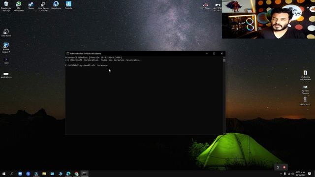Select the Command Prompt taskbar button
315x177 pixels.
(x=84, y=174)
